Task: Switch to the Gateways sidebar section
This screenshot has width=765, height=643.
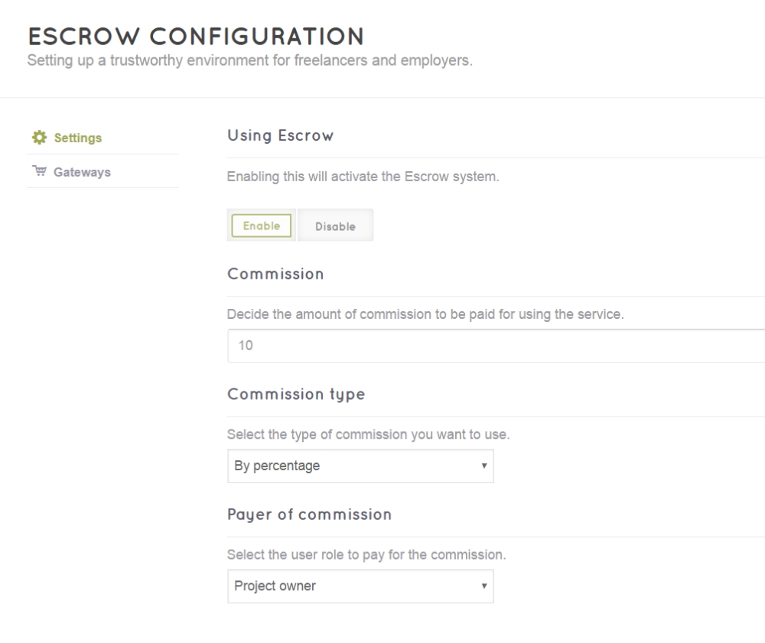Action: (x=82, y=172)
